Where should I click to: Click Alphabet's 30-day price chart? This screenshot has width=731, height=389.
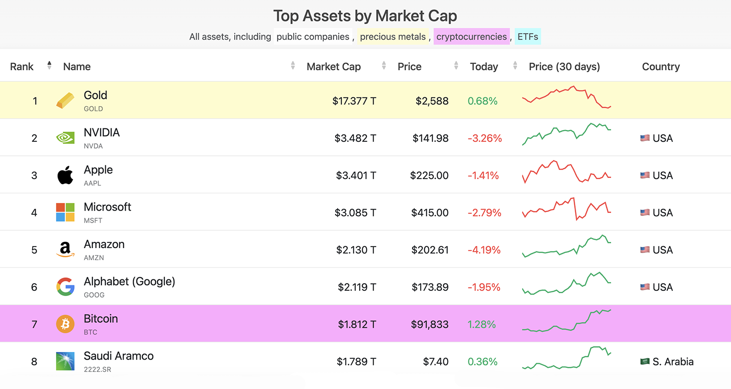pyautogui.click(x=567, y=283)
